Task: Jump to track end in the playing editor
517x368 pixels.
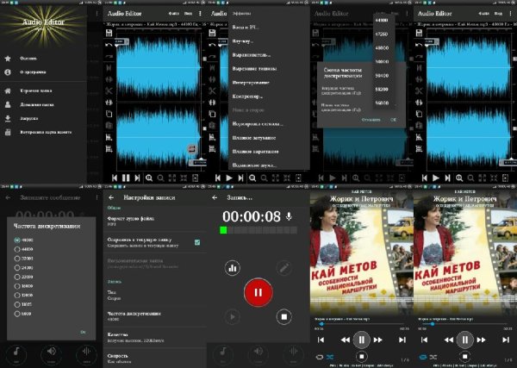Action: tap(137, 178)
